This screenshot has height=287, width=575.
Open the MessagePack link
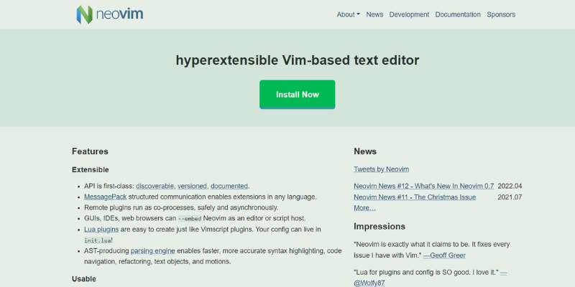[105, 197]
